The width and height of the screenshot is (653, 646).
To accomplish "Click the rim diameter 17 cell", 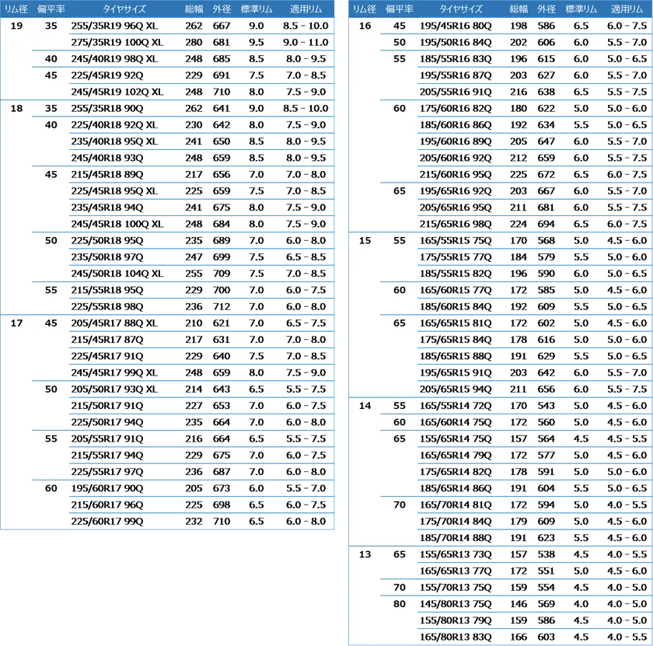I will [16, 323].
